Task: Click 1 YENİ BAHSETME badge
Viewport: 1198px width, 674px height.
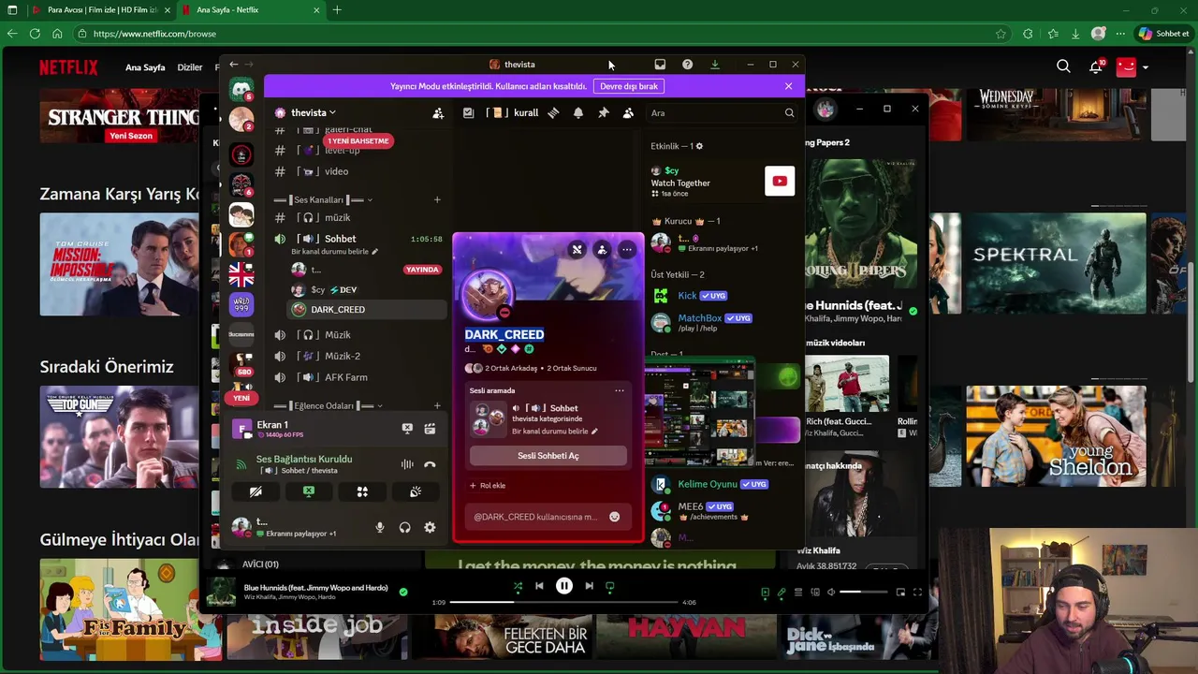Action: tap(358, 141)
